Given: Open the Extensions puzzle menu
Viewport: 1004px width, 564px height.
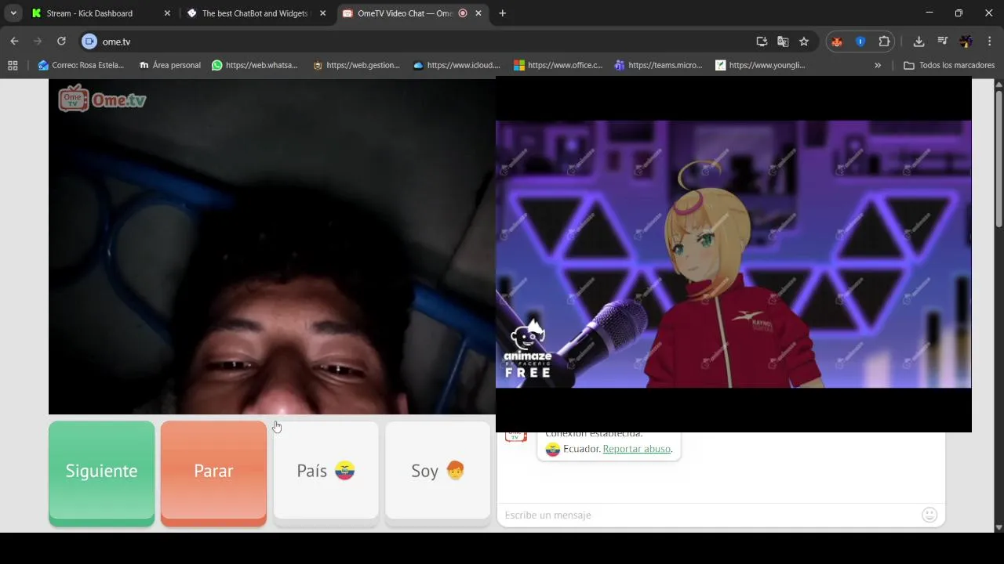Looking at the screenshot, I should (884, 42).
